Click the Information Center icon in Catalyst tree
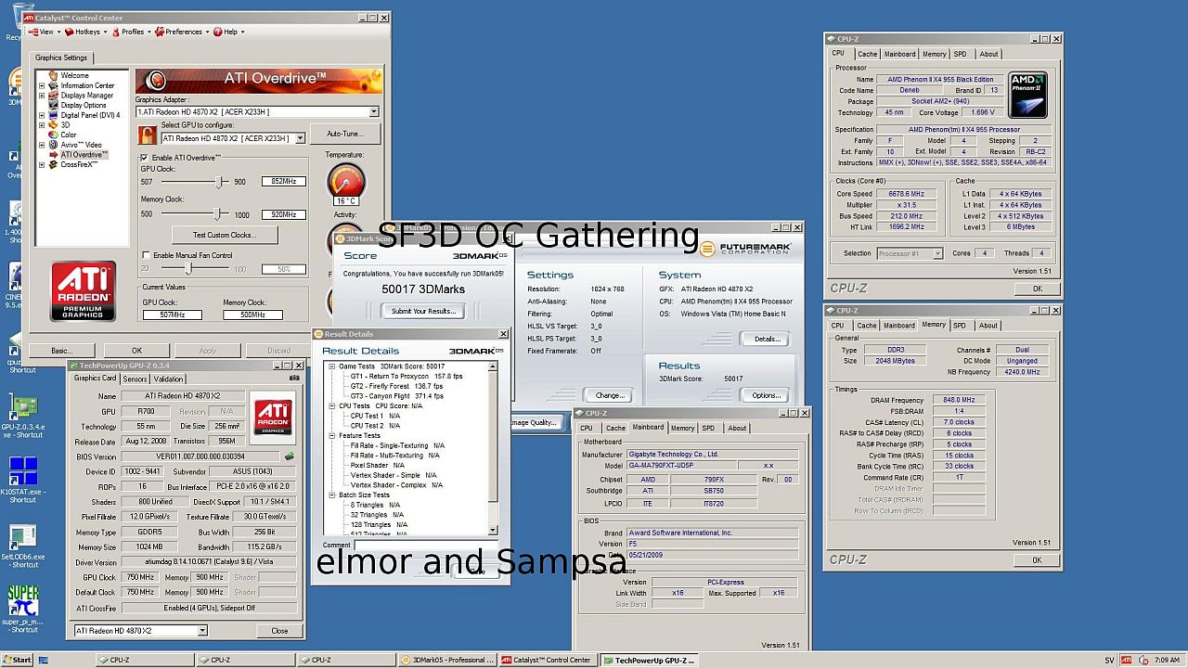Image resolution: width=1188 pixels, height=668 pixels. [x=54, y=85]
